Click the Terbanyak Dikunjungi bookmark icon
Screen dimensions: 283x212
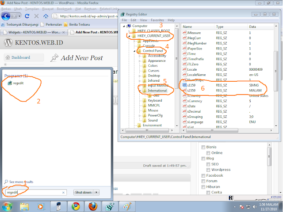(x=3, y=25)
